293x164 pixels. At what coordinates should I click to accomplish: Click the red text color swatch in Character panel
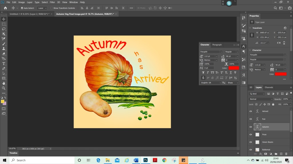233,68
